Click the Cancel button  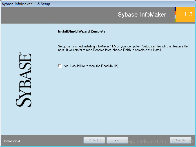click(181, 140)
